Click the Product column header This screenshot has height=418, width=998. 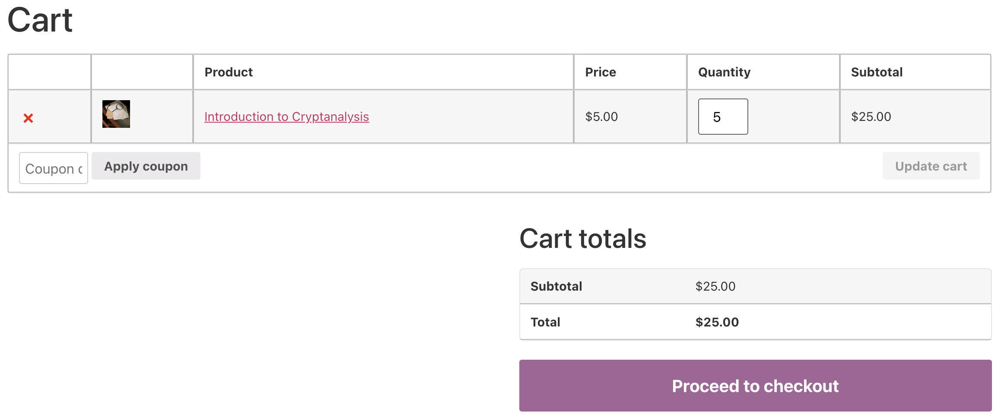[x=229, y=72]
